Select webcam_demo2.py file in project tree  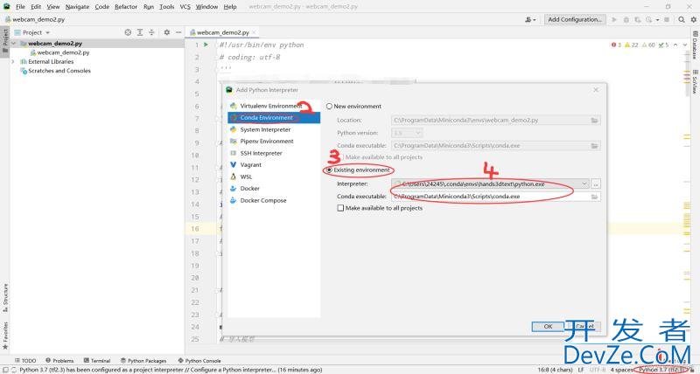coord(63,52)
